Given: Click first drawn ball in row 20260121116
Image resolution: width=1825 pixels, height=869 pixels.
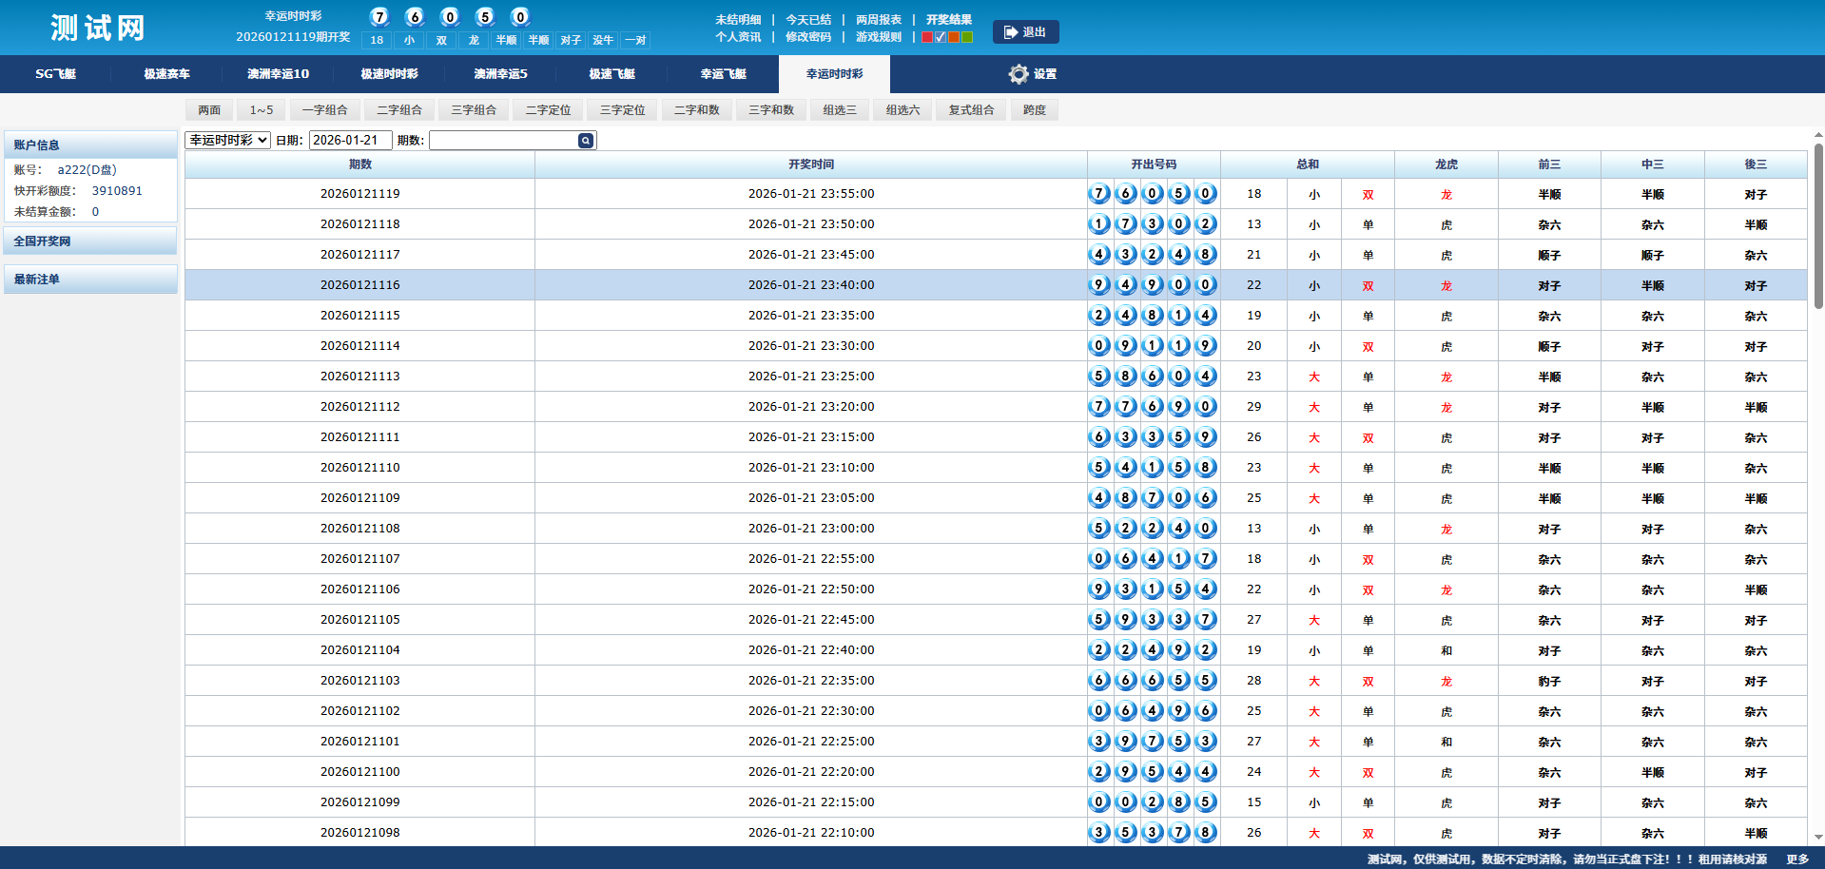Looking at the screenshot, I should click(1098, 284).
